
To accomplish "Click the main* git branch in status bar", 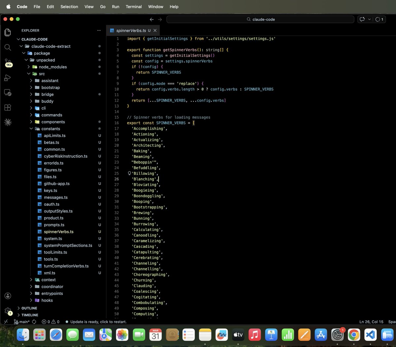I will pyautogui.click(x=22, y=322).
